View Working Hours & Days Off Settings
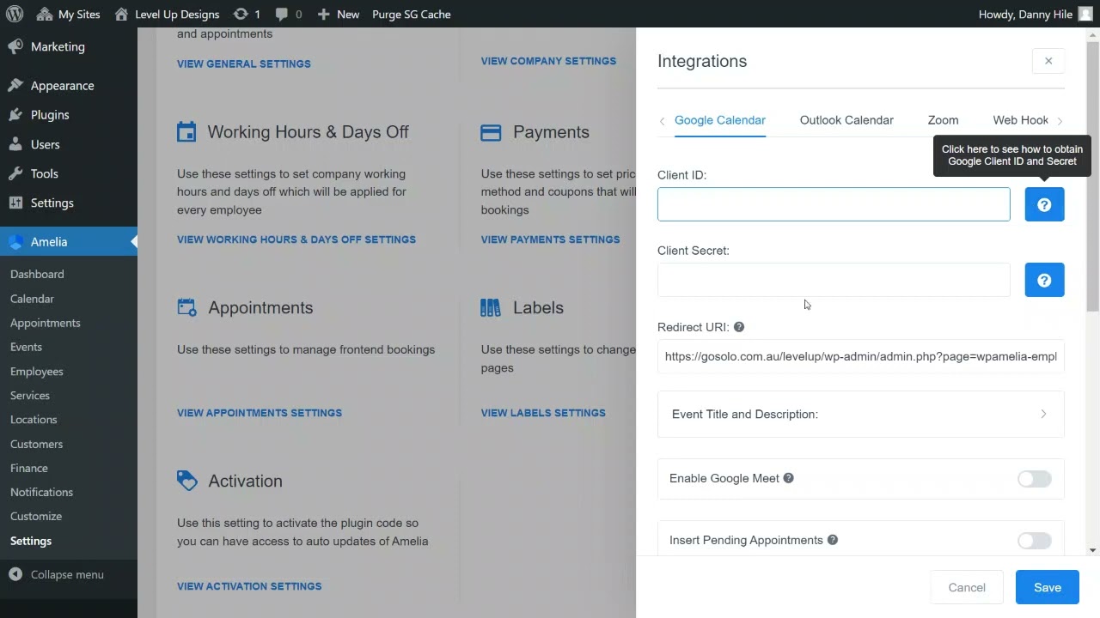Viewport: 1100px width, 618px height. [296, 239]
